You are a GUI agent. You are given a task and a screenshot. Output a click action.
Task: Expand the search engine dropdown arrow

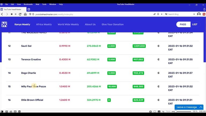click(194, 14)
